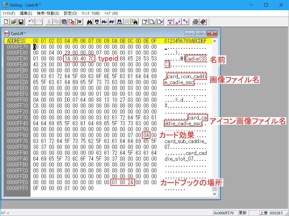Open the find (binoculars) tool
The image size is (289, 216).
click(89, 22)
